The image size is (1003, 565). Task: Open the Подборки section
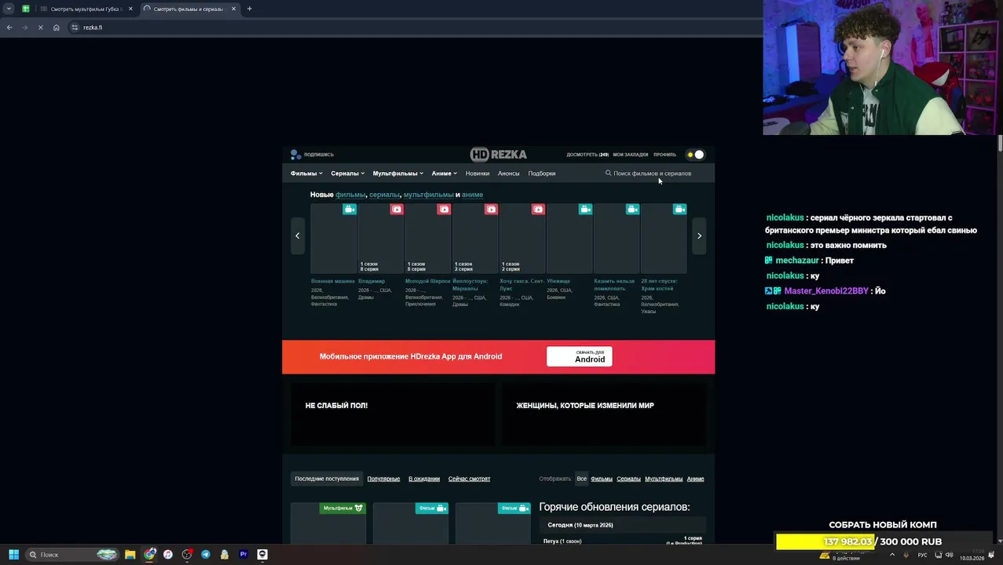pos(541,173)
